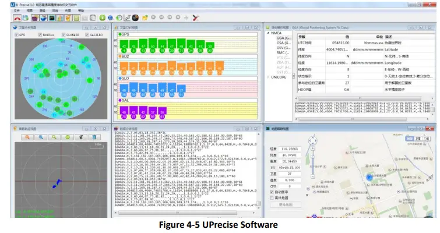Select the RMC message in NMEA tree
Image resolution: width=440 pixels, height=233 pixels.
point(283,52)
